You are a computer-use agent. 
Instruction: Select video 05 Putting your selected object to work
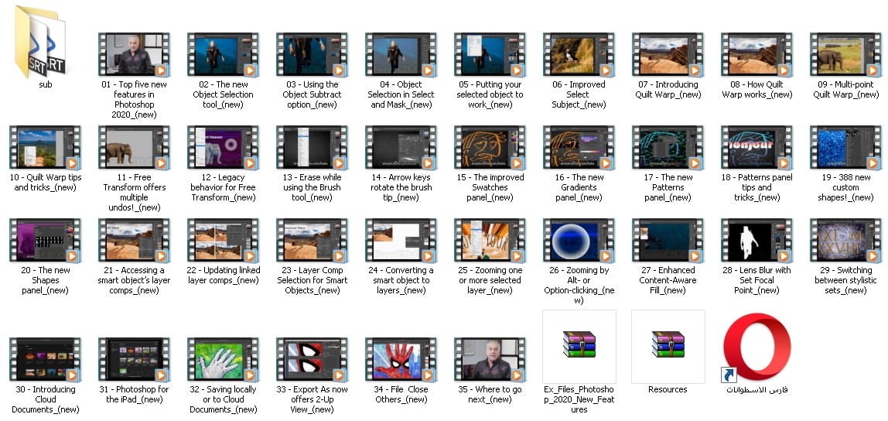(490, 54)
